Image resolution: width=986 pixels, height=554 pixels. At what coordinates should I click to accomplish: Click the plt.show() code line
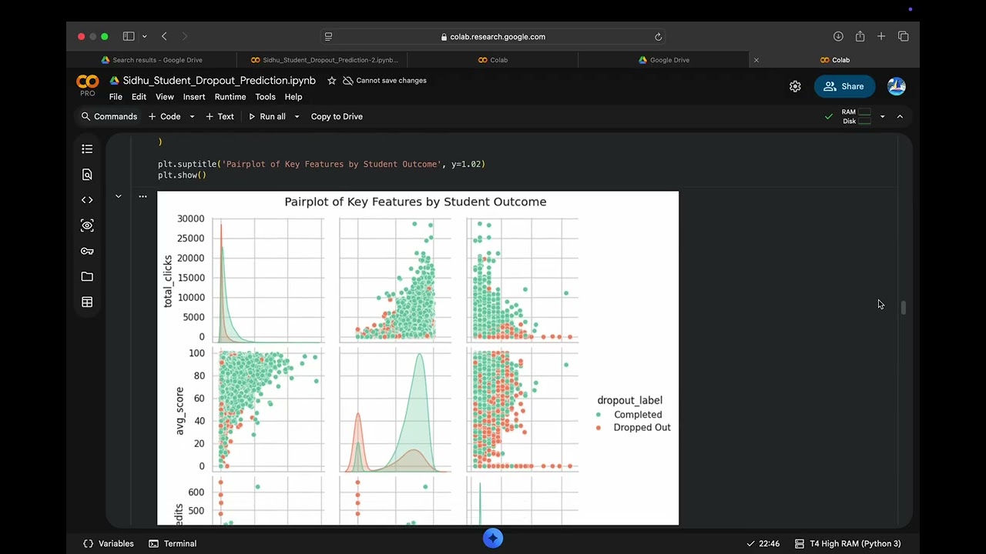pos(182,175)
